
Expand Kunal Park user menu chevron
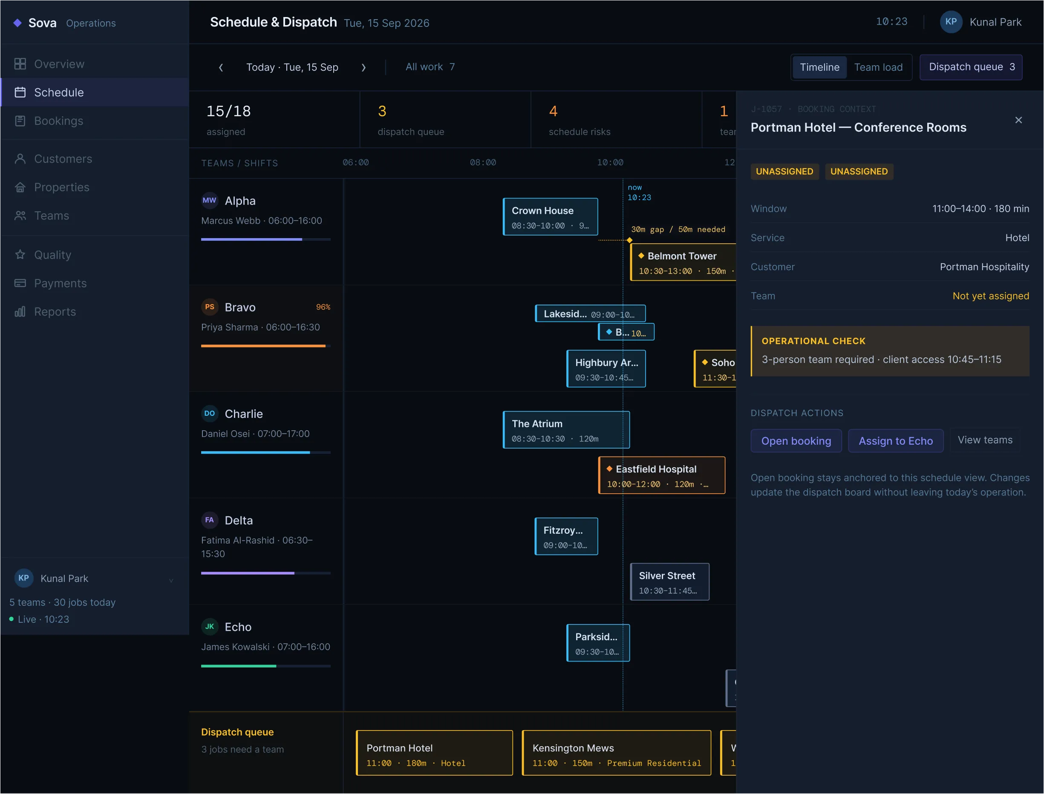171,580
